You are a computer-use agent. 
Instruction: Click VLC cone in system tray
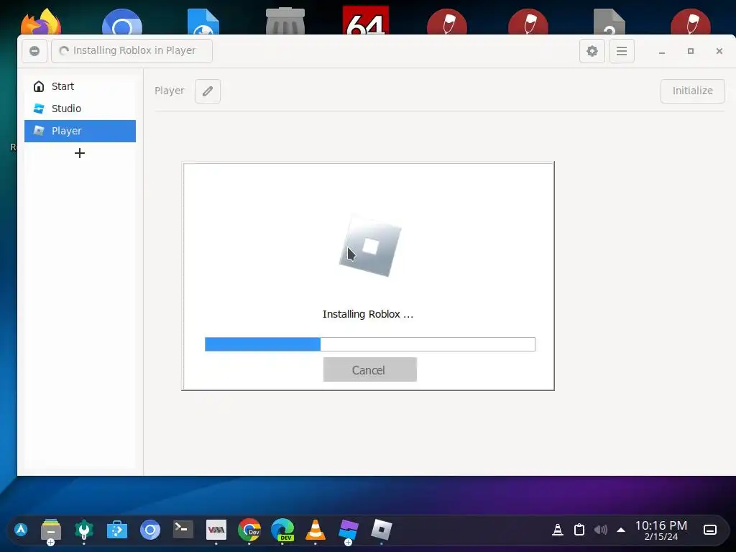(x=558, y=530)
